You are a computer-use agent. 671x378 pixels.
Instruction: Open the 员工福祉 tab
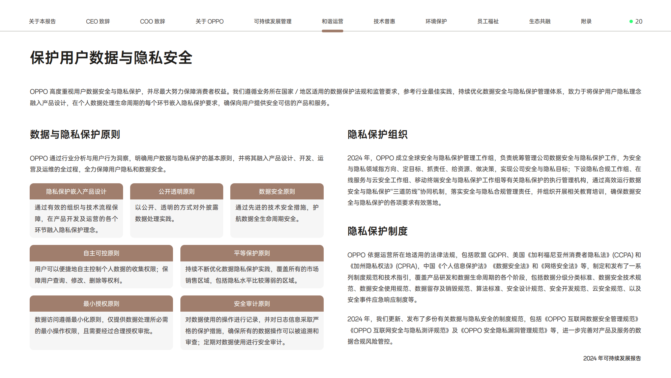coord(488,21)
